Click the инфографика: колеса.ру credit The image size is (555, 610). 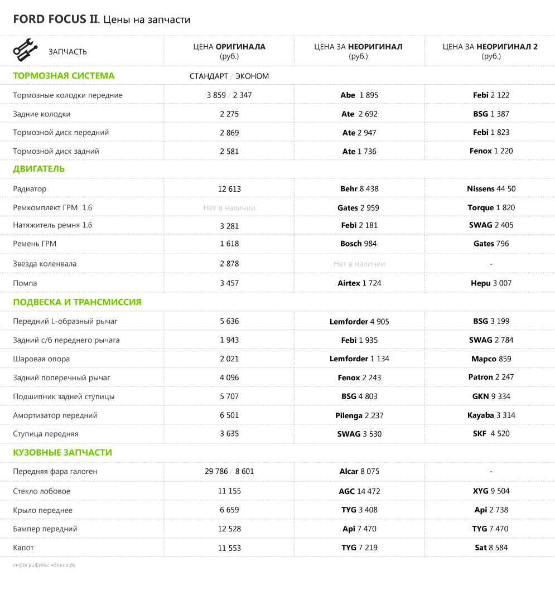(44, 565)
